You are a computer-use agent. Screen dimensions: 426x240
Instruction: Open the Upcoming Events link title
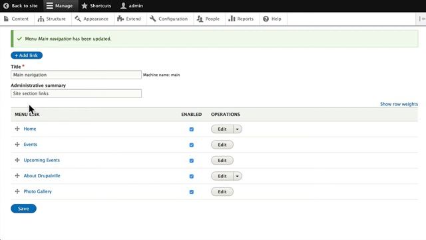coord(41,160)
